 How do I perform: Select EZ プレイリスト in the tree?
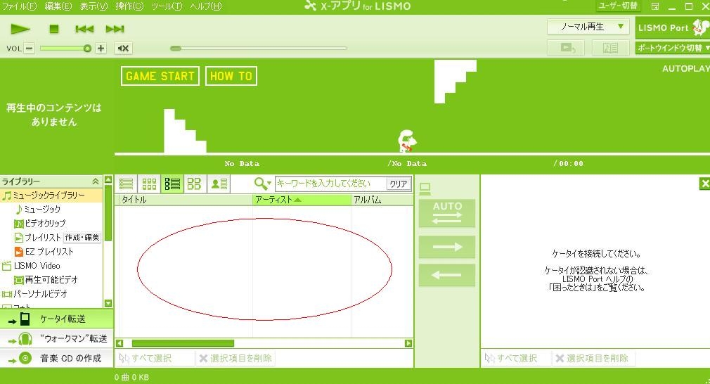pyautogui.click(x=49, y=251)
